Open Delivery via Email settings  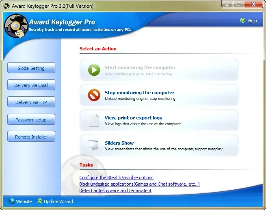point(31,85)
